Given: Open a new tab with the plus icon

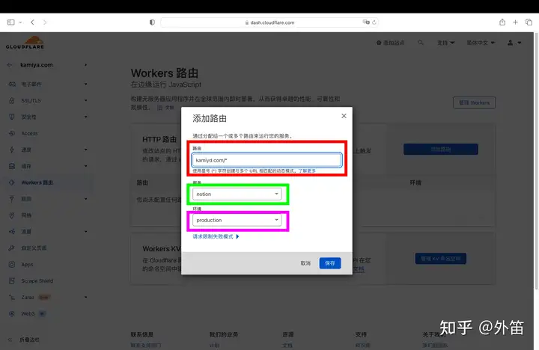Looking at the screenshot, I should 515,22.
